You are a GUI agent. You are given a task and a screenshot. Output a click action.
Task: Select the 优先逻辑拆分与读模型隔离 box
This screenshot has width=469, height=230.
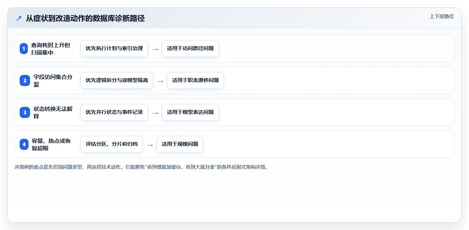pos(117,80)
